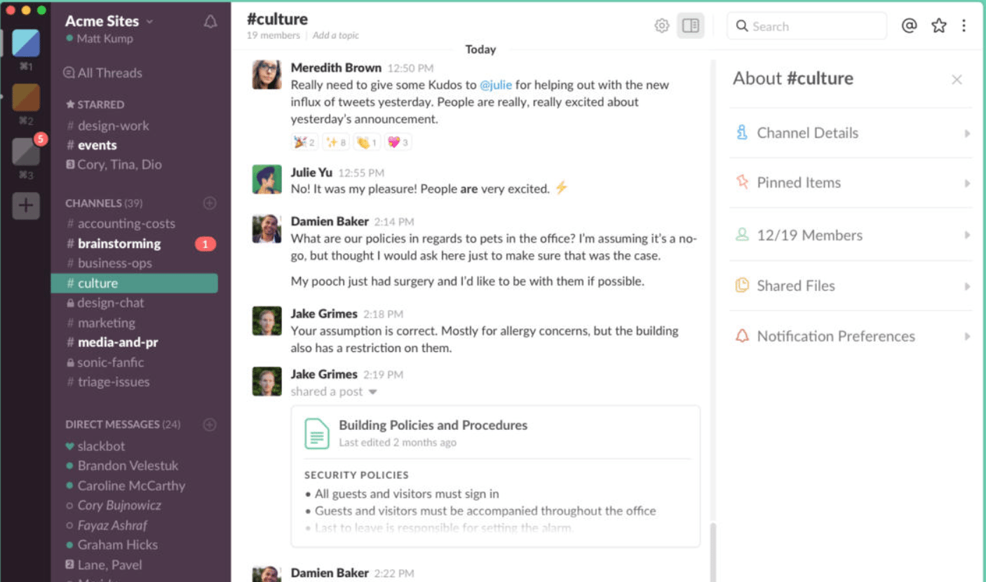Open notification bell in sidebar header

210,22
